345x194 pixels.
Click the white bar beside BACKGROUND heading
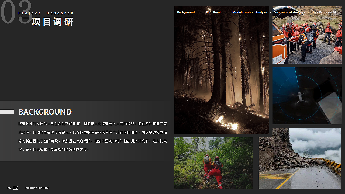click(7, 112)
